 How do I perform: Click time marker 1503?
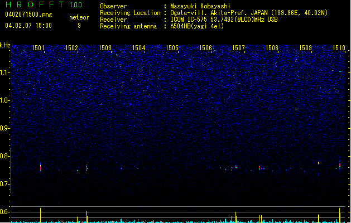coord(105,48)
